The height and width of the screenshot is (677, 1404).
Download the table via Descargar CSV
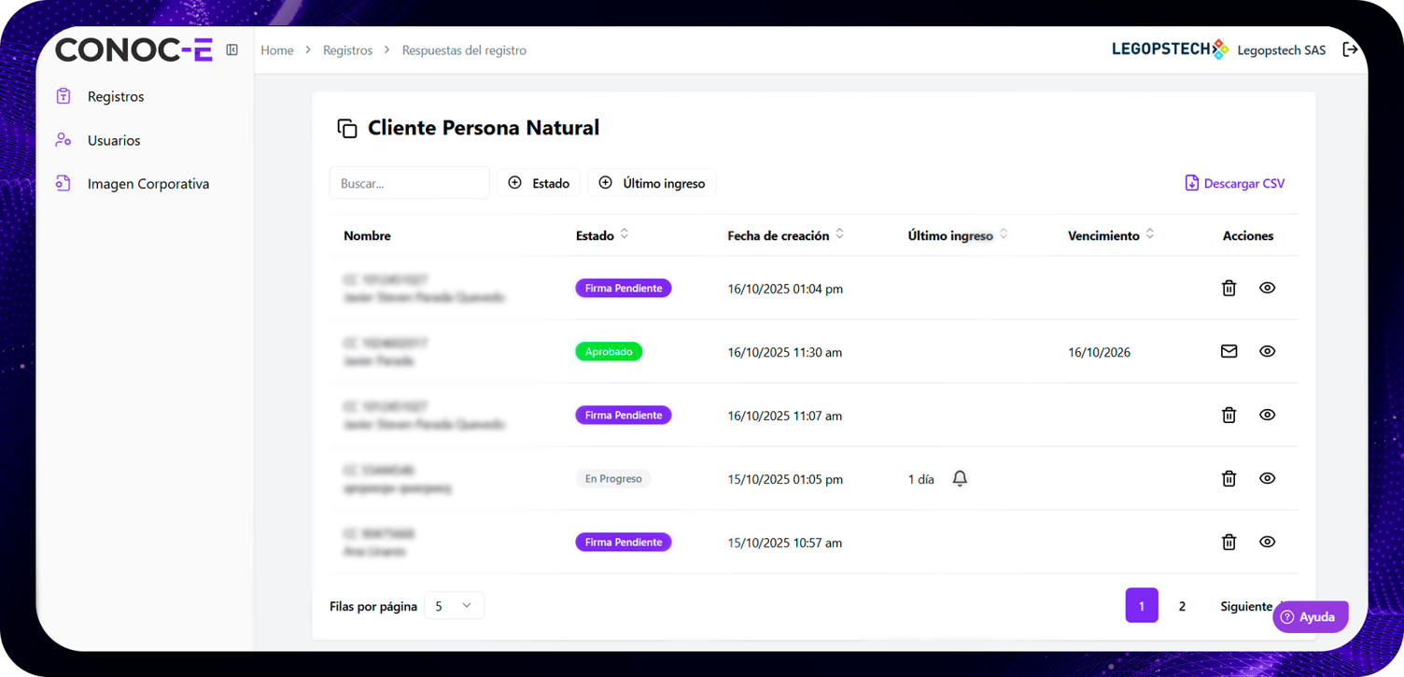[x=1235, y=184]
